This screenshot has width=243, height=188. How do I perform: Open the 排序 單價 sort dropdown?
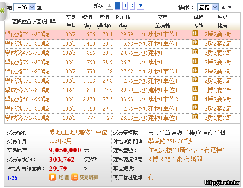(208, 7)
